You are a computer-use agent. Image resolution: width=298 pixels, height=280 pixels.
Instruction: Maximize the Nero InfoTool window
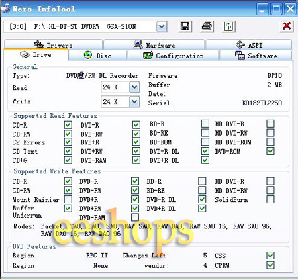coord(276,9)
